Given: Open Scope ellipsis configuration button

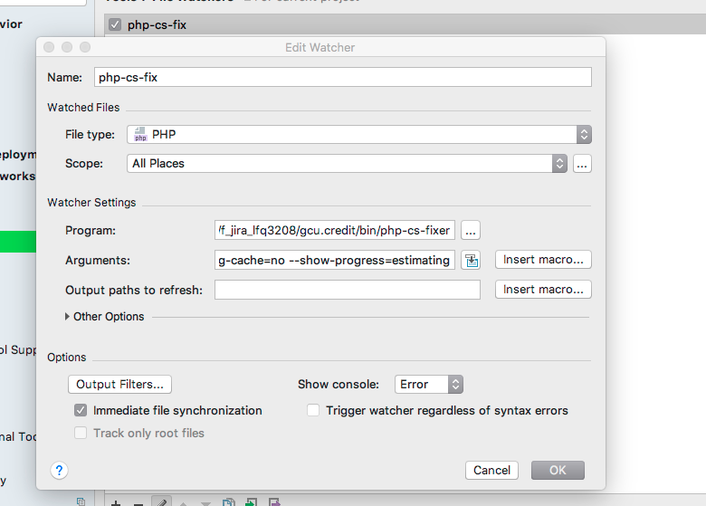Looking at the screenshot, I should click(x=582, y=164).
